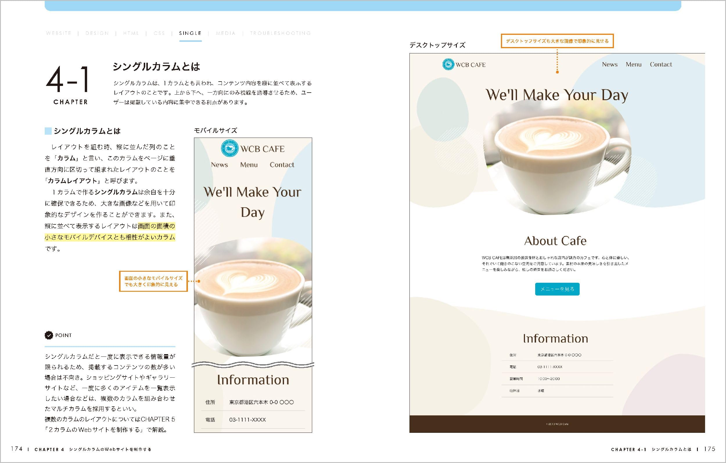
Task: Click the yellow highlighted text passage
Action: pyautogui.click(x=110, y=237)
